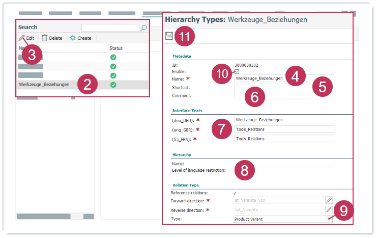The image size is (377, 238).
Task: Edit the Forward direction via pencil icon
Action: (329, 200)
